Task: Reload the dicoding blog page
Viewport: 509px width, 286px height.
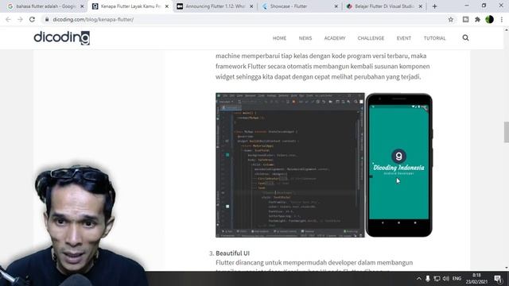Action: point(32,19)
